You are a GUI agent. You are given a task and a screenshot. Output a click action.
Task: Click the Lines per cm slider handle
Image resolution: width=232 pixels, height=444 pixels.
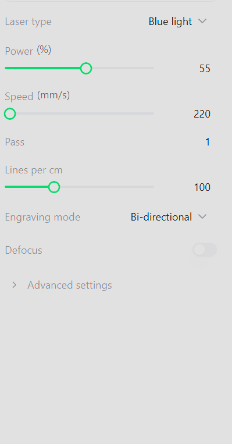[53, 187]
